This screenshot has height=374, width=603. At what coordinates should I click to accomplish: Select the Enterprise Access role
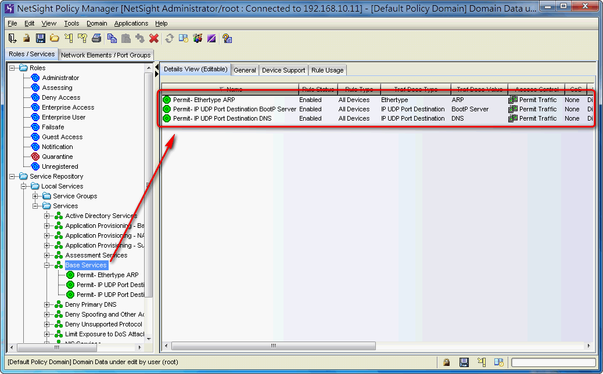pyautogui.click(x=68, y=107)
